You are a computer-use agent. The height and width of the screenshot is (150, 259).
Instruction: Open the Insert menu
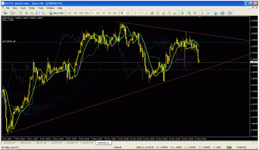[23, 8]
